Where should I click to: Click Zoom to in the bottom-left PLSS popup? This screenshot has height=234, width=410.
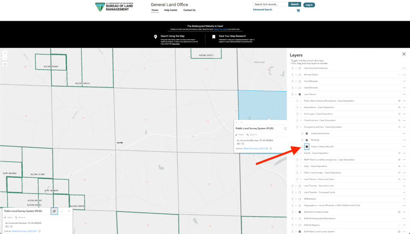(x=20, y=217)
